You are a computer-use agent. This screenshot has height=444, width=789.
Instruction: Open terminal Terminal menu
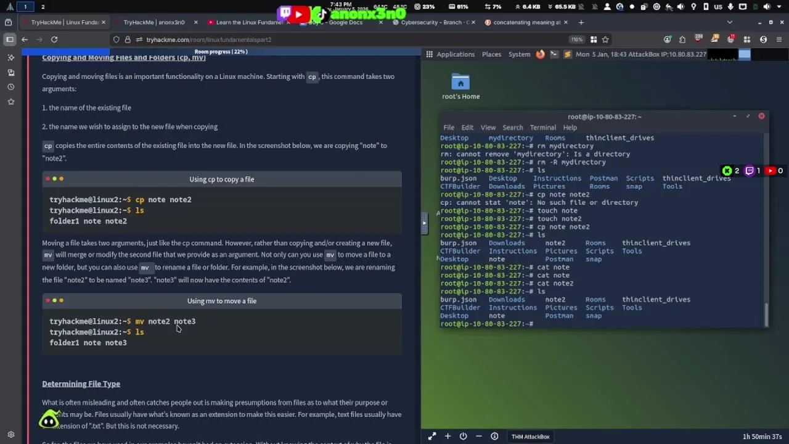[542, 128]
